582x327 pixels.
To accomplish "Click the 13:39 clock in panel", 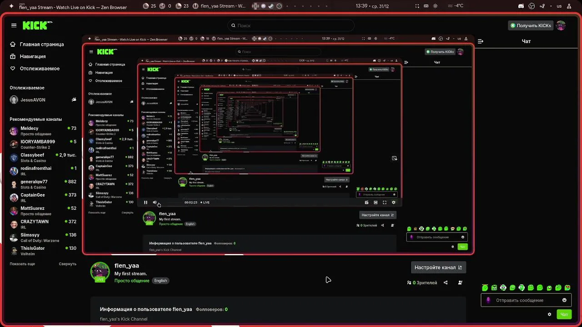I will (x=361, y=6).
